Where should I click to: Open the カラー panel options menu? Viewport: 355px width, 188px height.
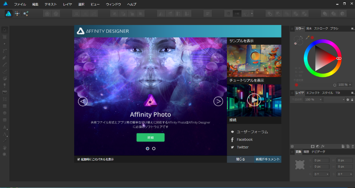click(352, 28)
